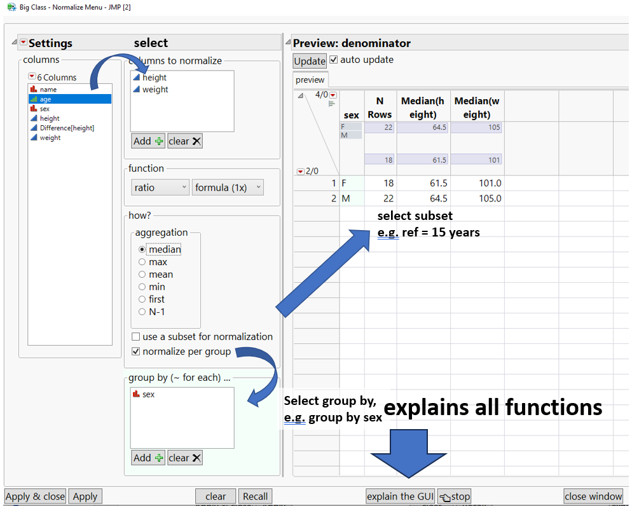The width and height of the screenshot is (632, 506).
Task: Uncheck the auto update checkbox
Action: pos(332,60)
